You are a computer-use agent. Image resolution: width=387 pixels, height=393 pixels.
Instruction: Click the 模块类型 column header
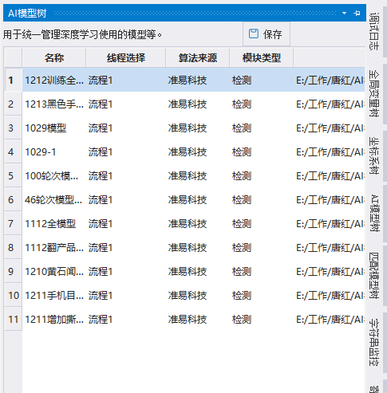262,57
